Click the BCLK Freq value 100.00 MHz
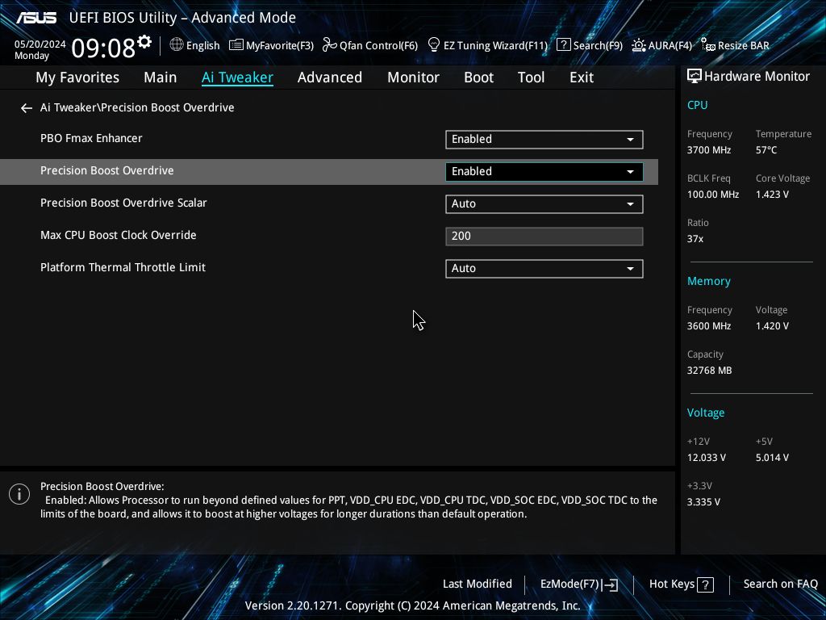The image size is (826, 620). coord(713,195)
